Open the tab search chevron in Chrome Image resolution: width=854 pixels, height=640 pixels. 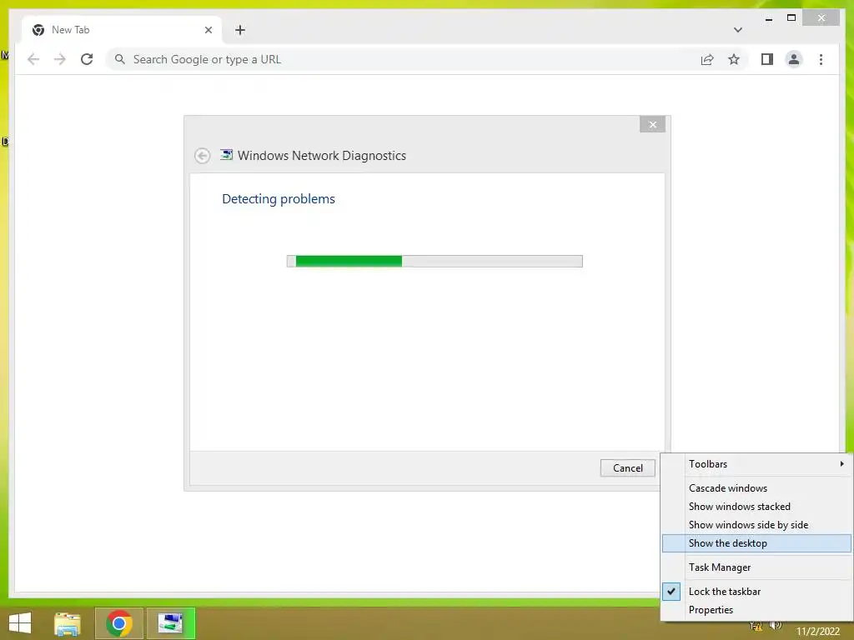pos(737,30)
